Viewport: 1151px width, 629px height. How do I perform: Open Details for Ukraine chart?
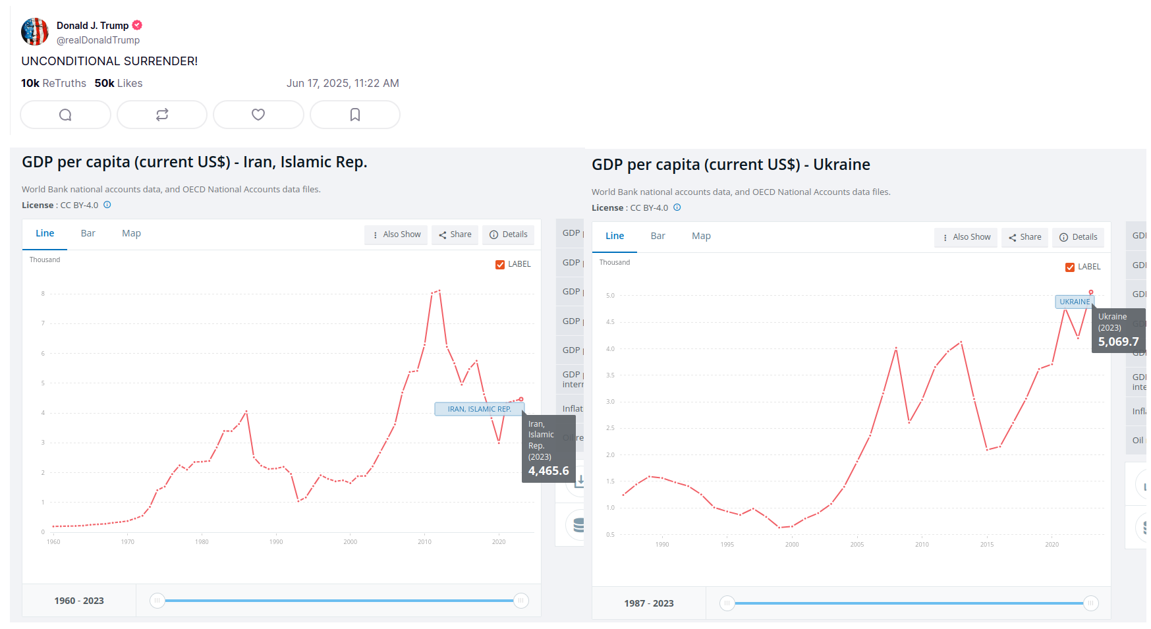pos(1079,237)
